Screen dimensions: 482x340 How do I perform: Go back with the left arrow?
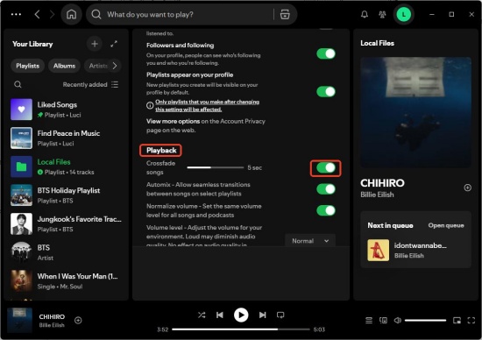(37, 14)
